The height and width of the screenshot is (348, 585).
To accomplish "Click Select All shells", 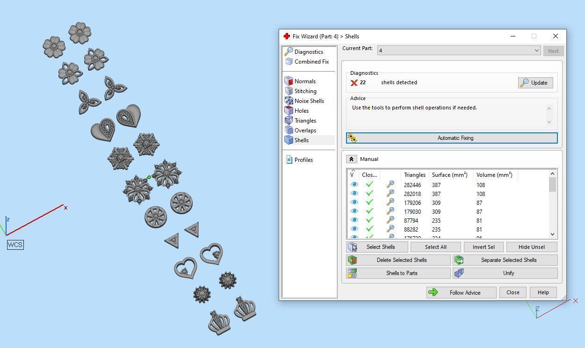I will [x=436, y=247].
